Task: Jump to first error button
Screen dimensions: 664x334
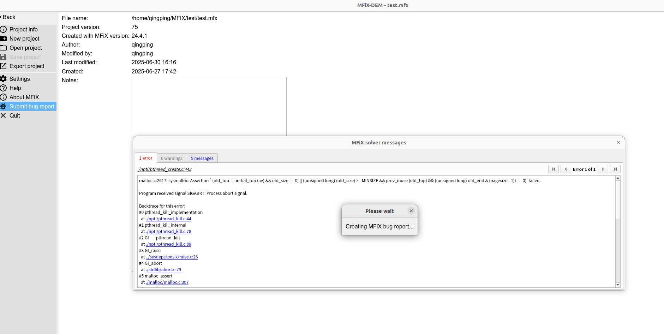Action: pos(554,169)
